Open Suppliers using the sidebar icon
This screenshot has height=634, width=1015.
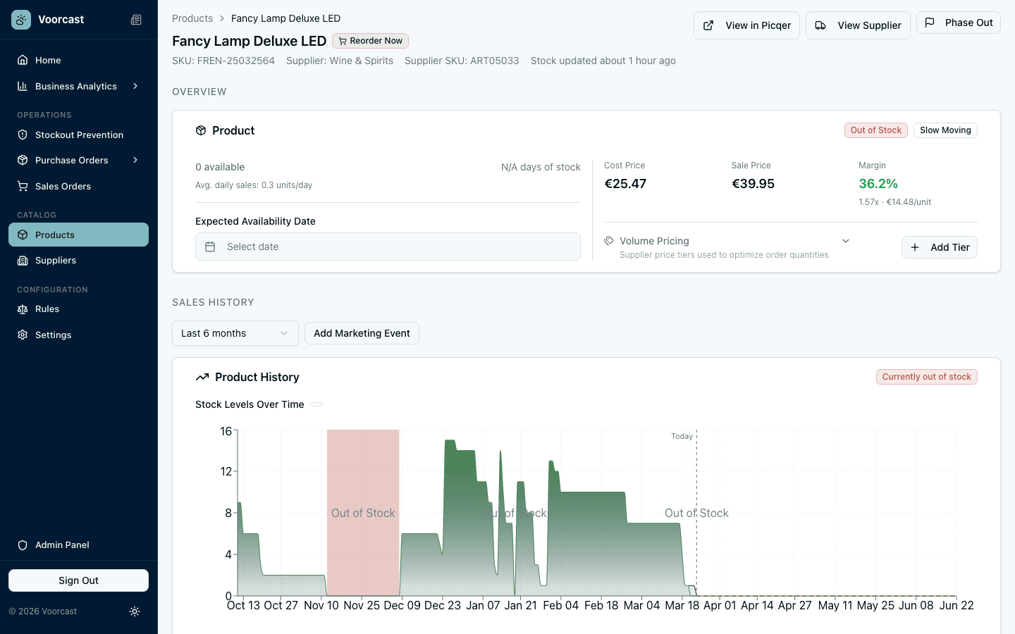coord(23,260)
